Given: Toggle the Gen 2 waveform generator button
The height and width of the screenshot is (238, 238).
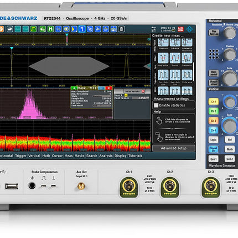Looking at the screenshot, I should tap(230, 159).
